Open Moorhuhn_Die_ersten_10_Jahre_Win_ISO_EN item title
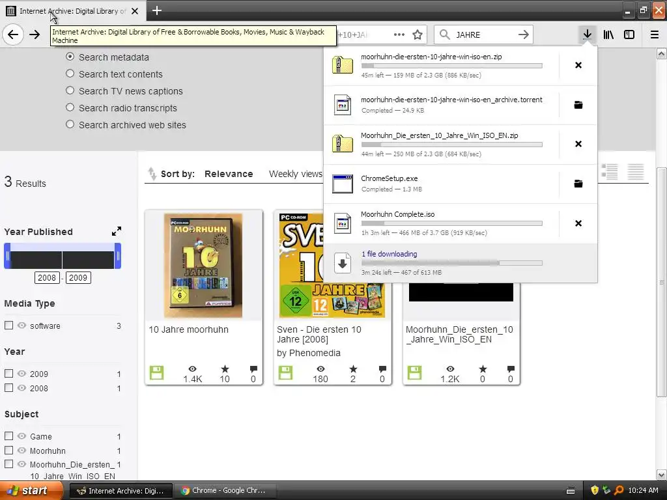The height and width of the screenshot is (500, 667). pos(459,335)
